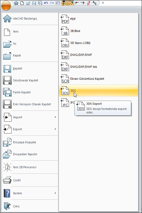
Task: Open the quick access toolbar customize dropdown
Action: click(x=103, y=3)
